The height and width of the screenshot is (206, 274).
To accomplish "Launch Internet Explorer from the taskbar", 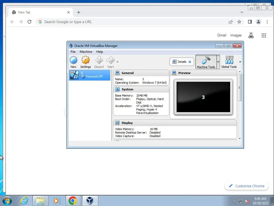I will click(x=24, y=201).
